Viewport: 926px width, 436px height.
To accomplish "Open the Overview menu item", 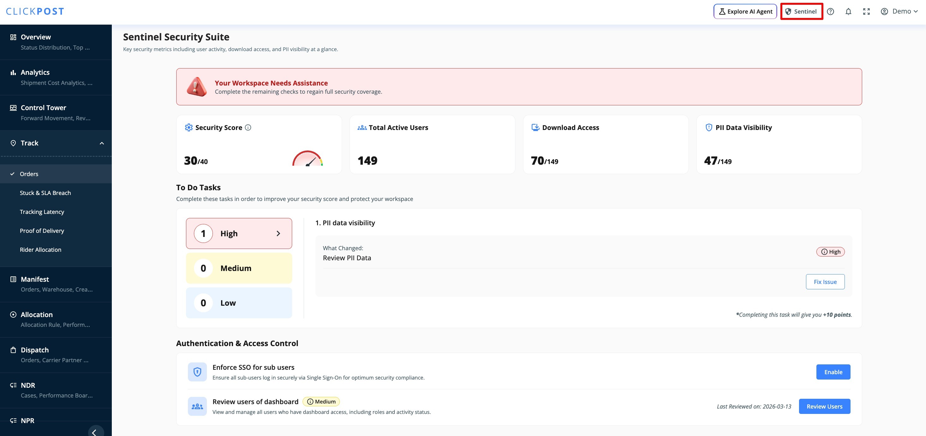I will 36,37.
